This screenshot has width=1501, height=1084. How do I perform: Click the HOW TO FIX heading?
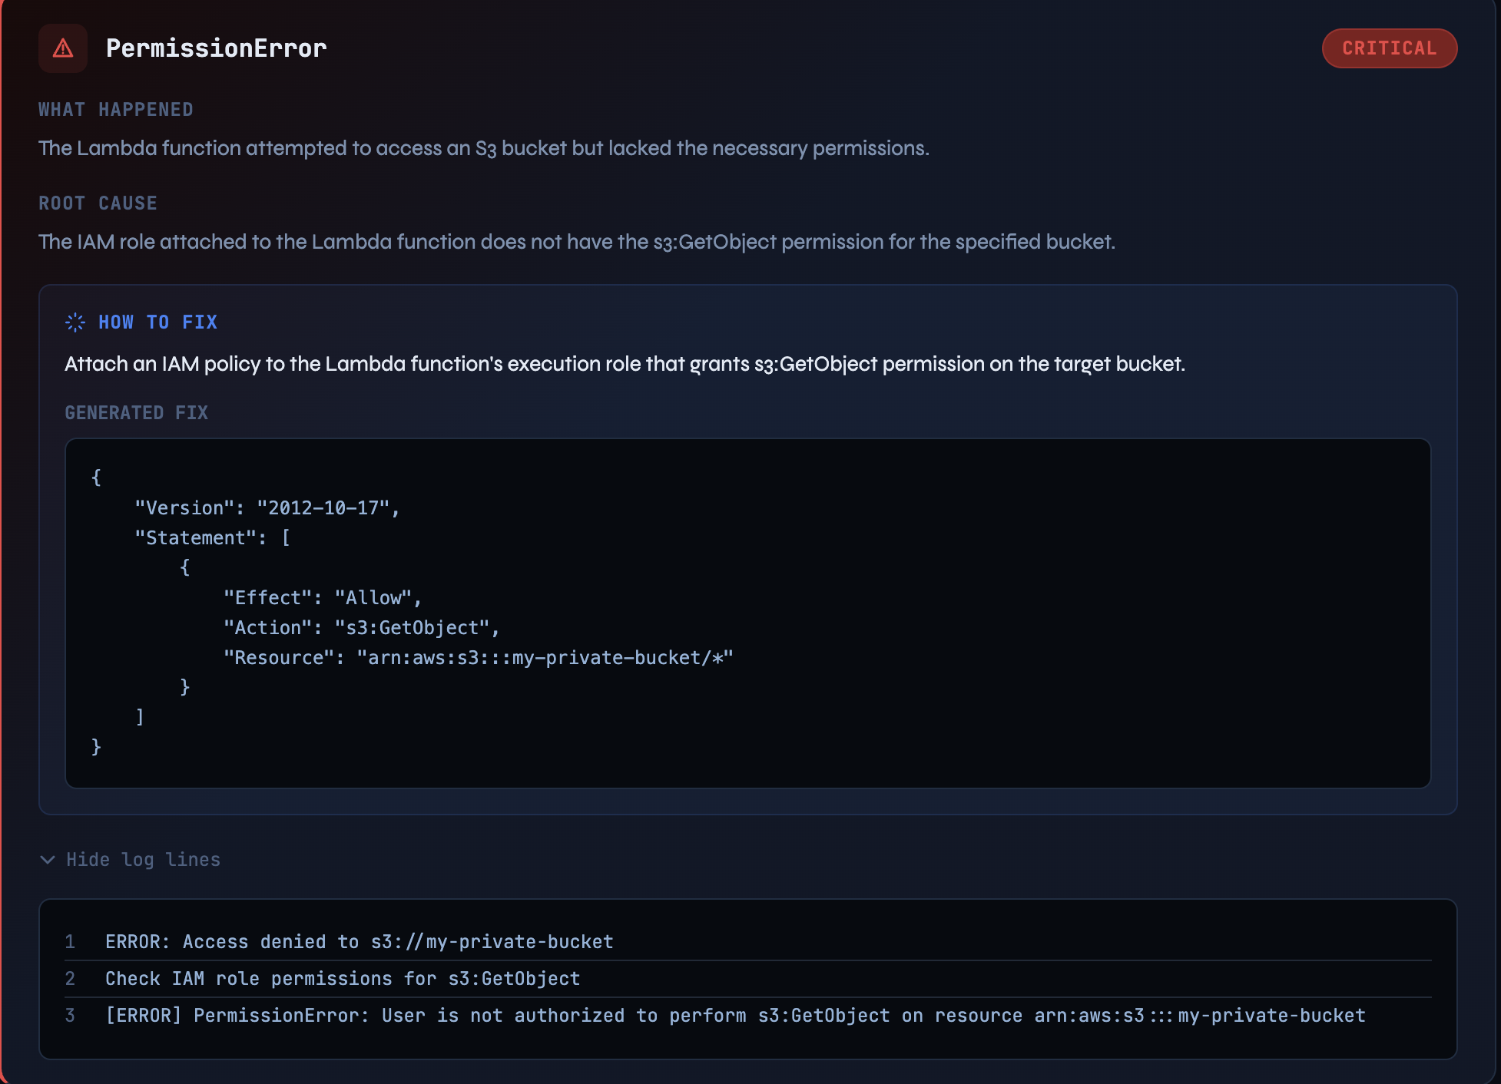click(x=157, y=322)
